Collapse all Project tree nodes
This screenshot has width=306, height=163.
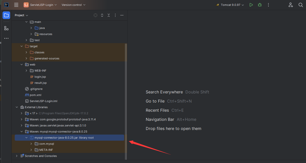tap(109, 15)
